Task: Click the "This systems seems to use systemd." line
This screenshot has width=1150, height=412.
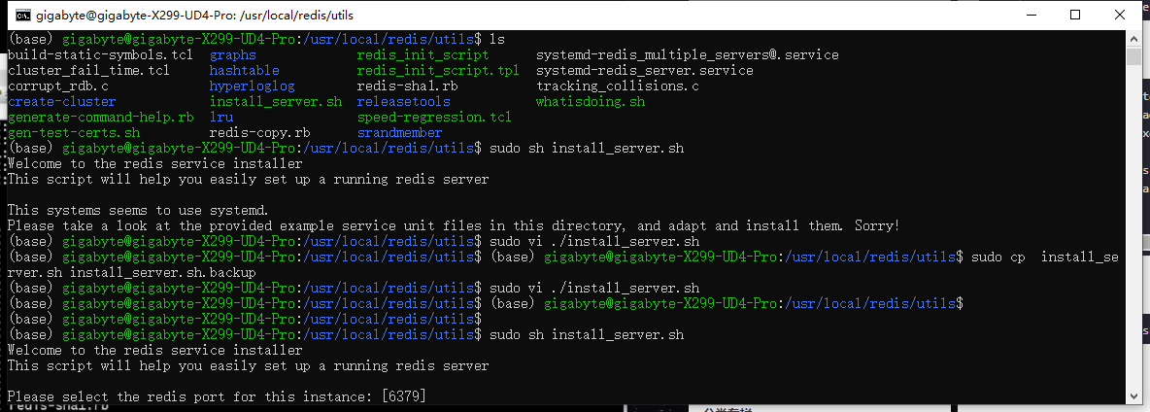Action: click(138, 211)
